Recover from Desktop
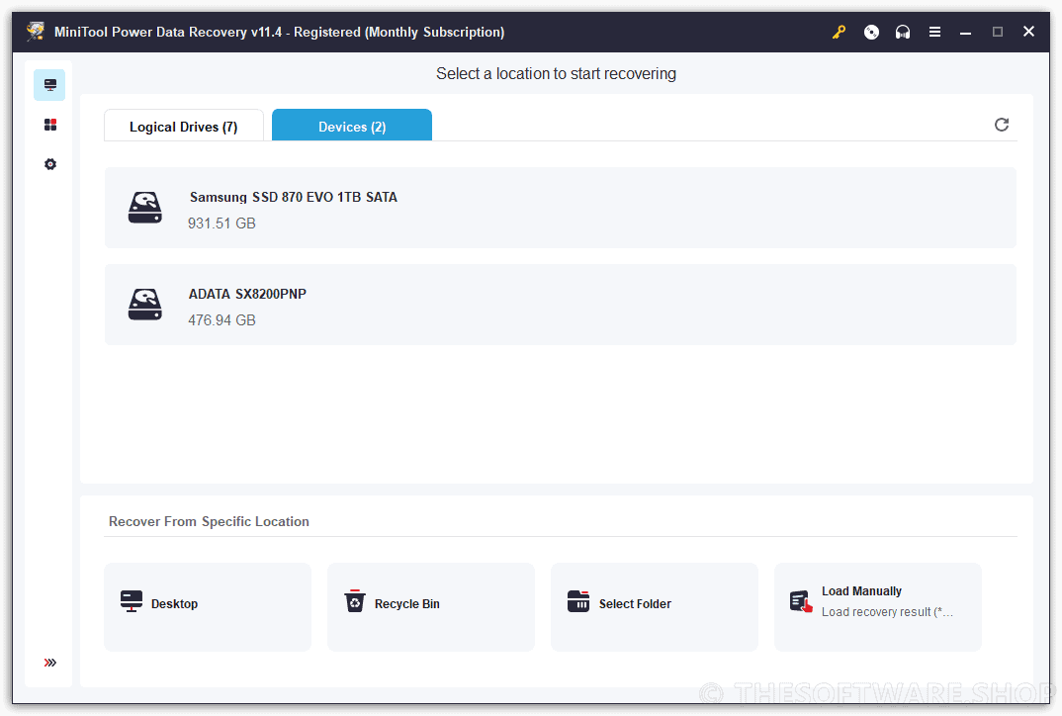 [208, 607]
